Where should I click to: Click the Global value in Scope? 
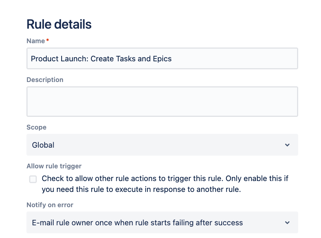43,145
